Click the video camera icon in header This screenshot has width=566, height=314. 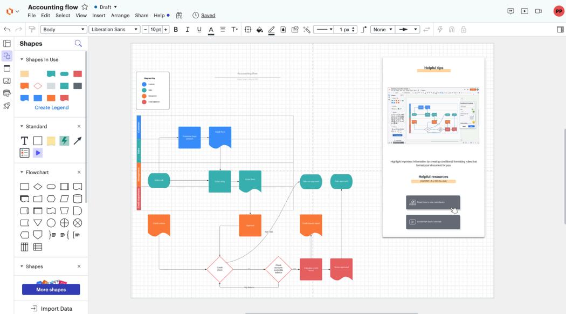coord(538,11)
